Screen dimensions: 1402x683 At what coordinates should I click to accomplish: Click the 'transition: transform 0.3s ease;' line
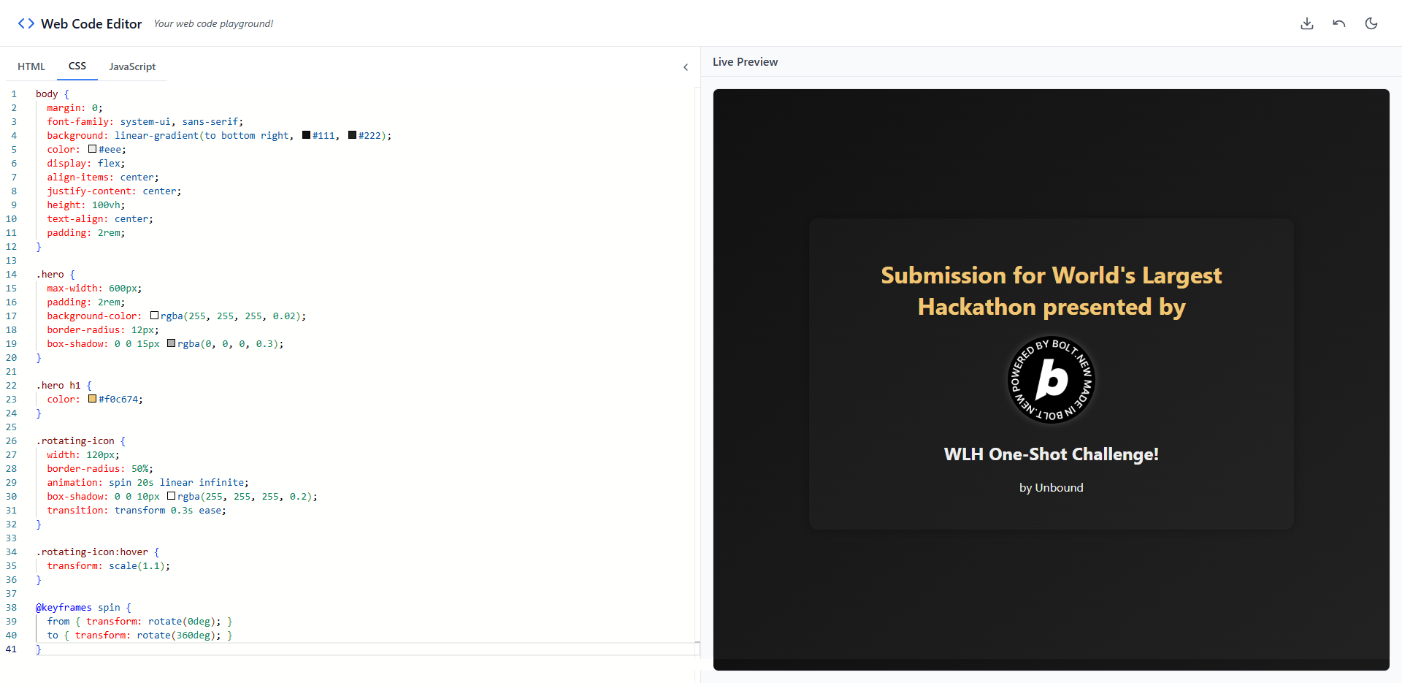(137, 510)
